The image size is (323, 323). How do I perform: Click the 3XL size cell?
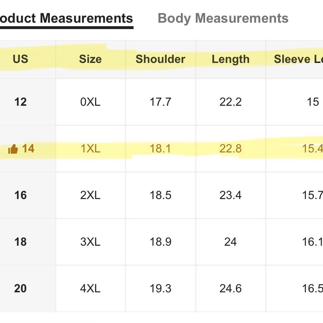point(90,242)
